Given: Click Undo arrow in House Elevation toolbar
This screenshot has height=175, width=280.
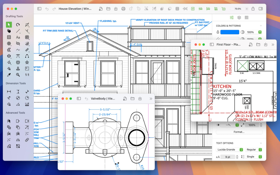Looking at the screenshot, I should pos(47,9).
